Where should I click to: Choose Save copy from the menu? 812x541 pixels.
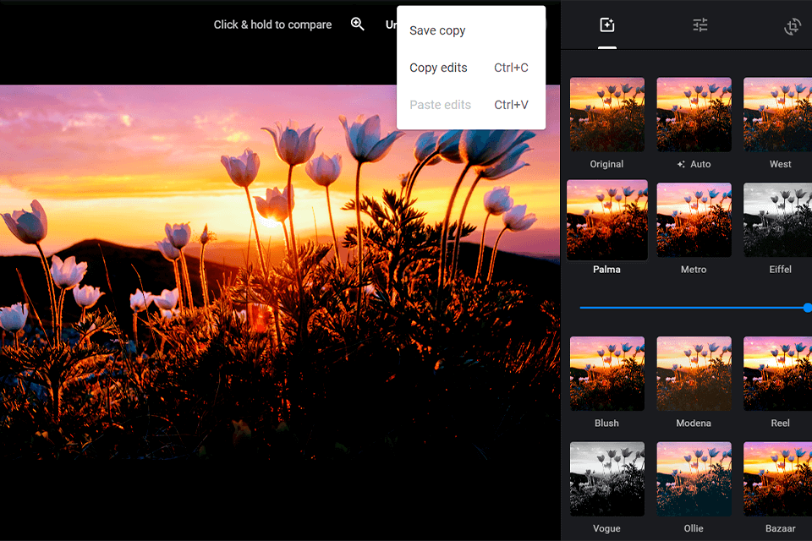pyautogui.click(x=471, y=30)
